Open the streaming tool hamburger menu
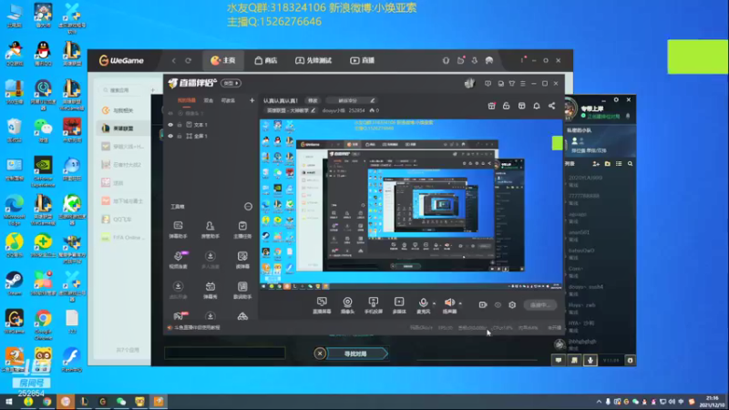Image resolution: width=729 pixels, height=410 pixels. [522, 84]
